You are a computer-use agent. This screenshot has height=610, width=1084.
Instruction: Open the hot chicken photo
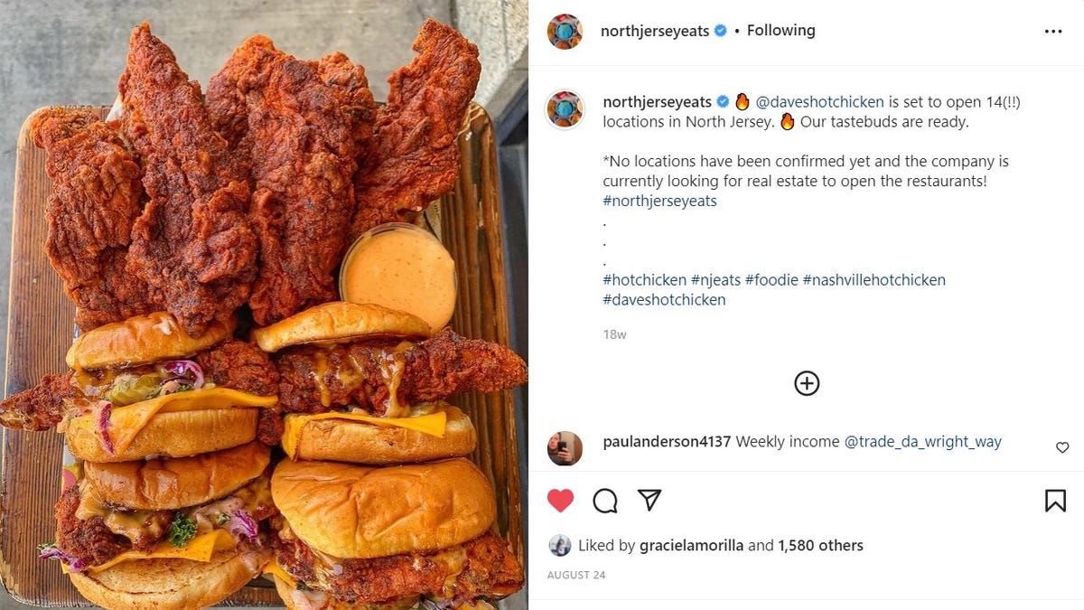coord(264,305)
